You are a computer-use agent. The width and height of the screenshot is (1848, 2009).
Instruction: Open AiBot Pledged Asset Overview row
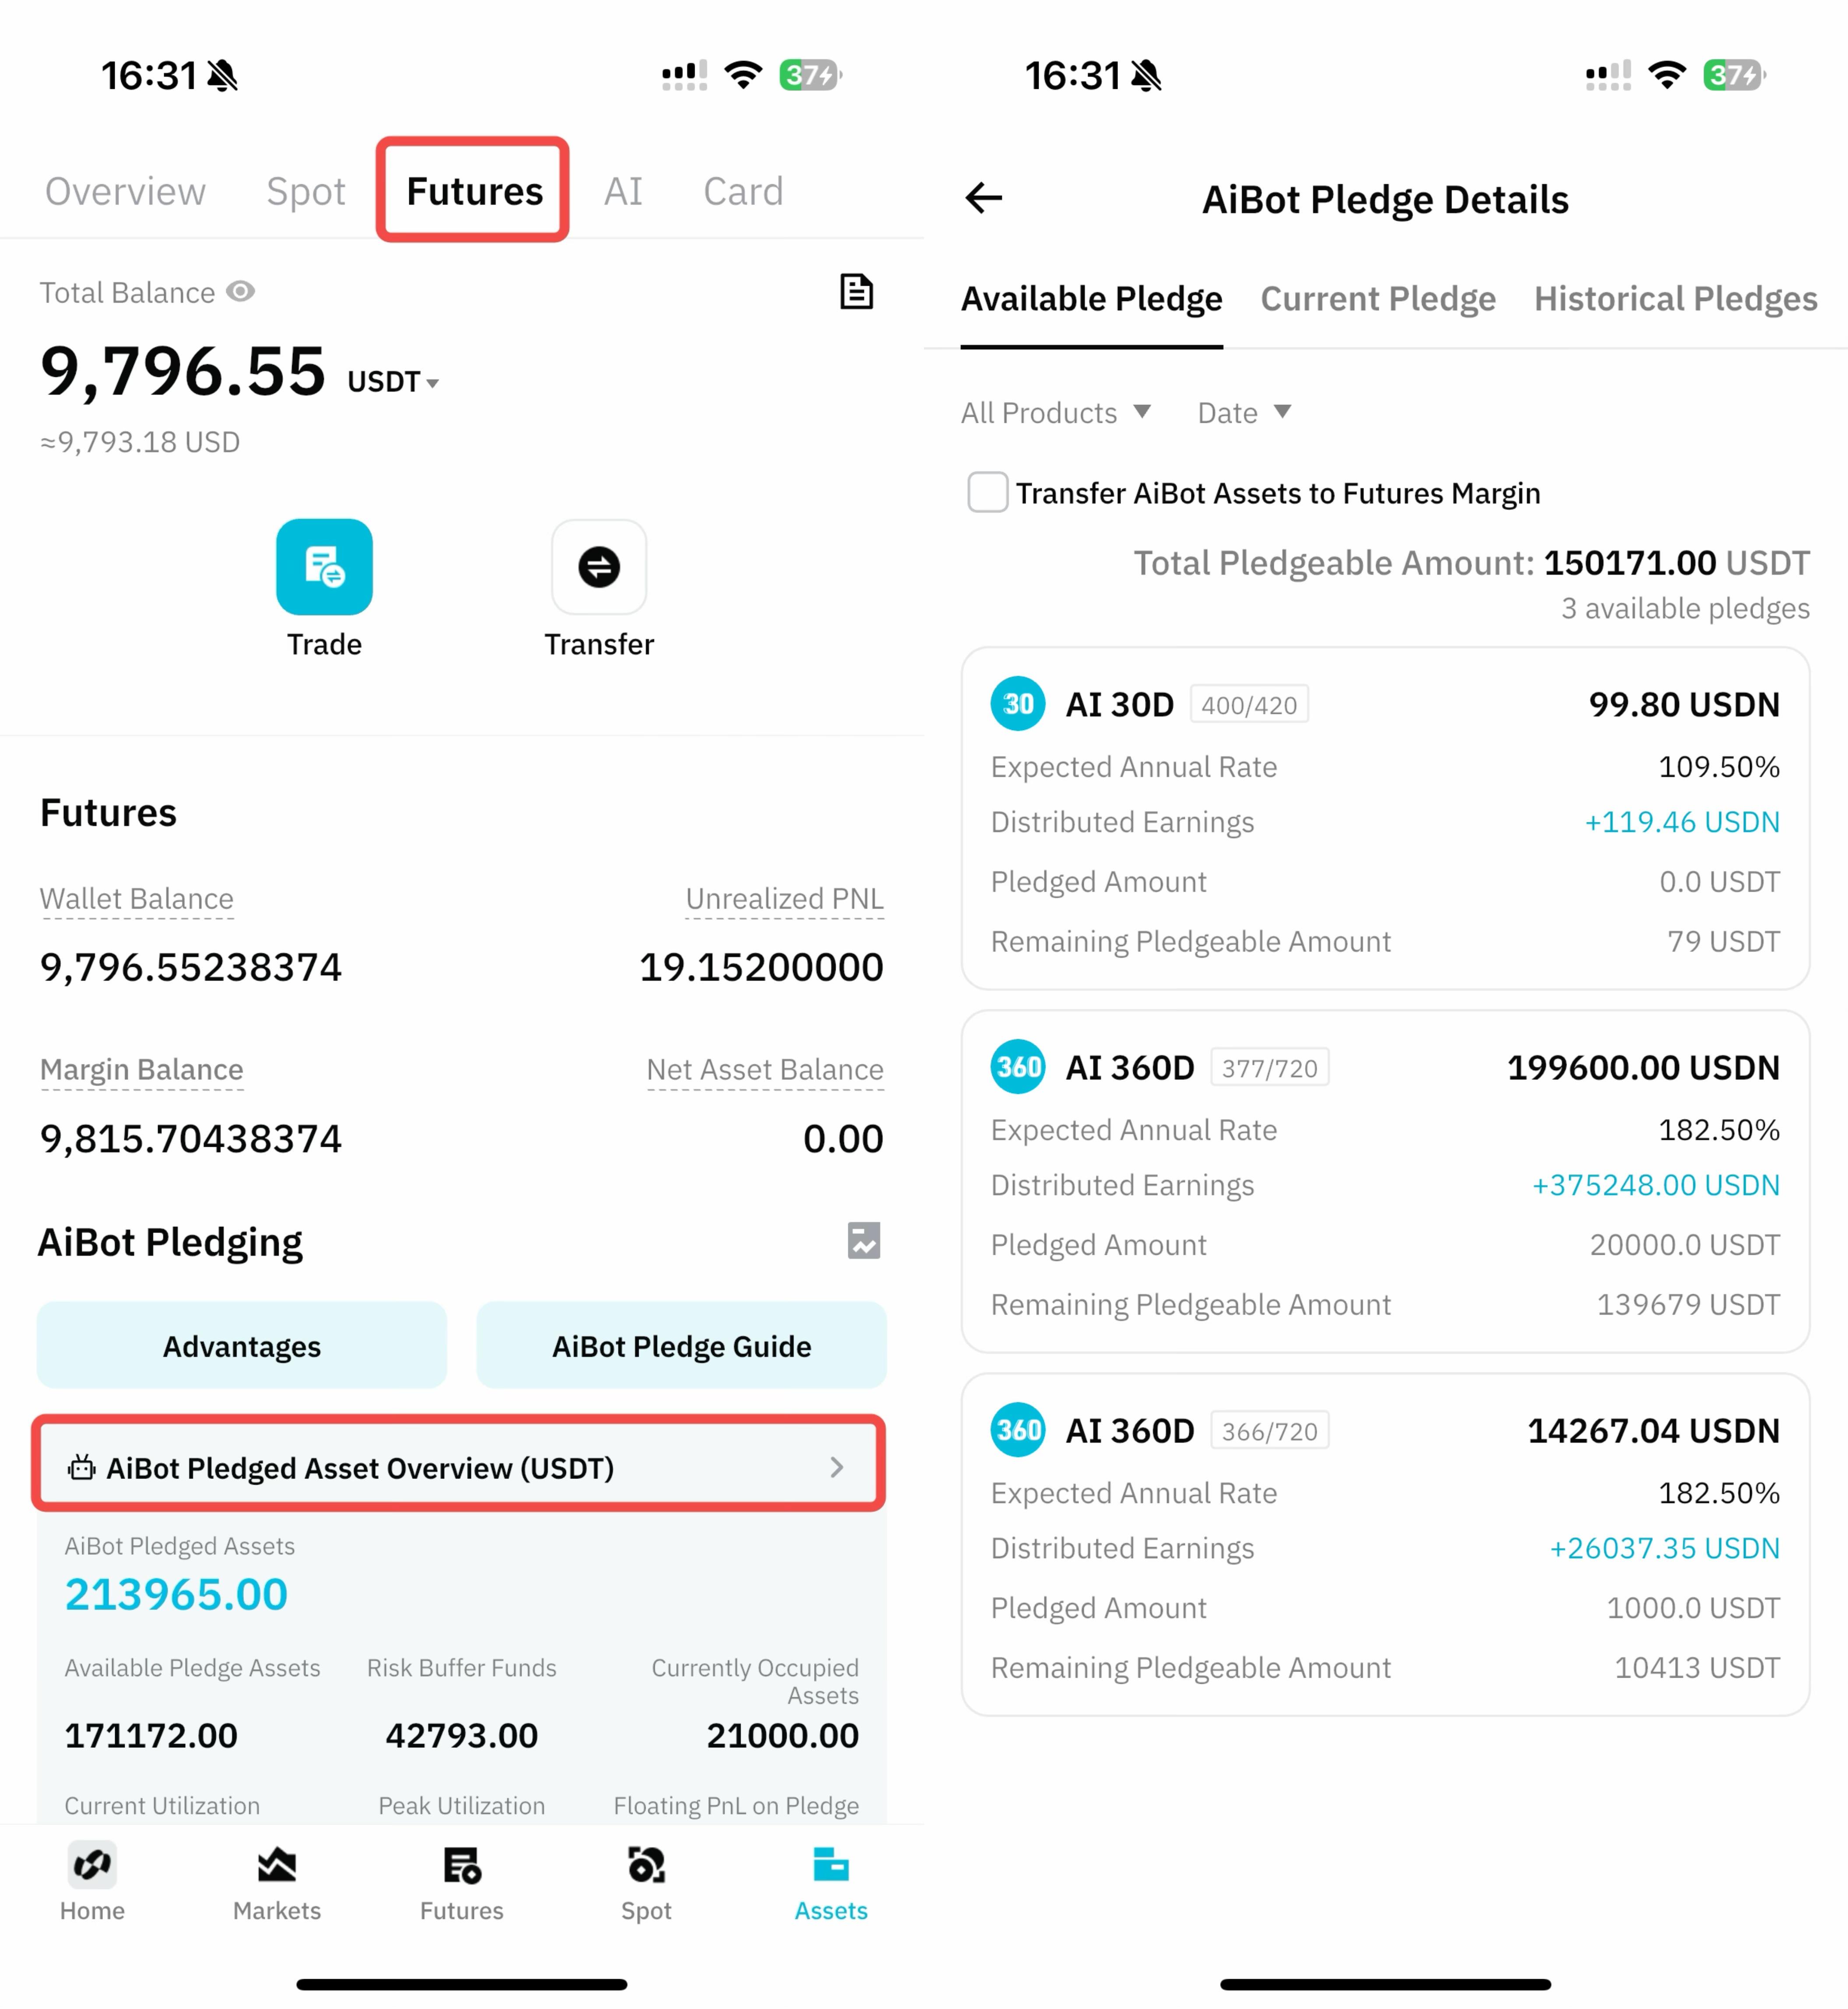pyautogui.click(x=459, y=1467)
